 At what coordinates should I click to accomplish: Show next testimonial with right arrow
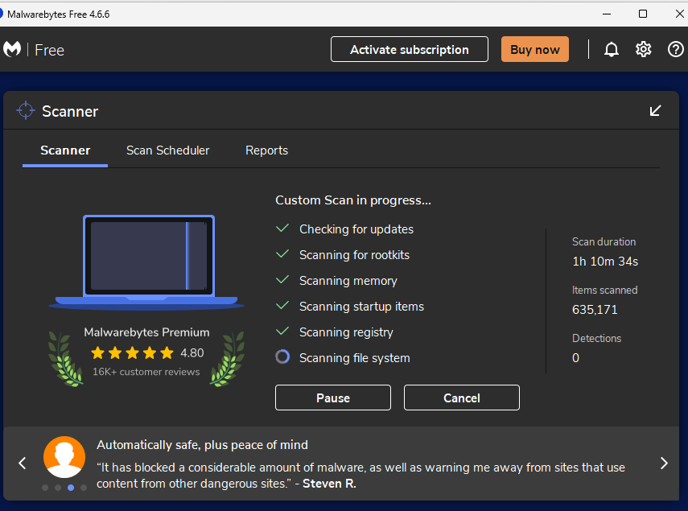pyautogui.click(x=664, y=464)
